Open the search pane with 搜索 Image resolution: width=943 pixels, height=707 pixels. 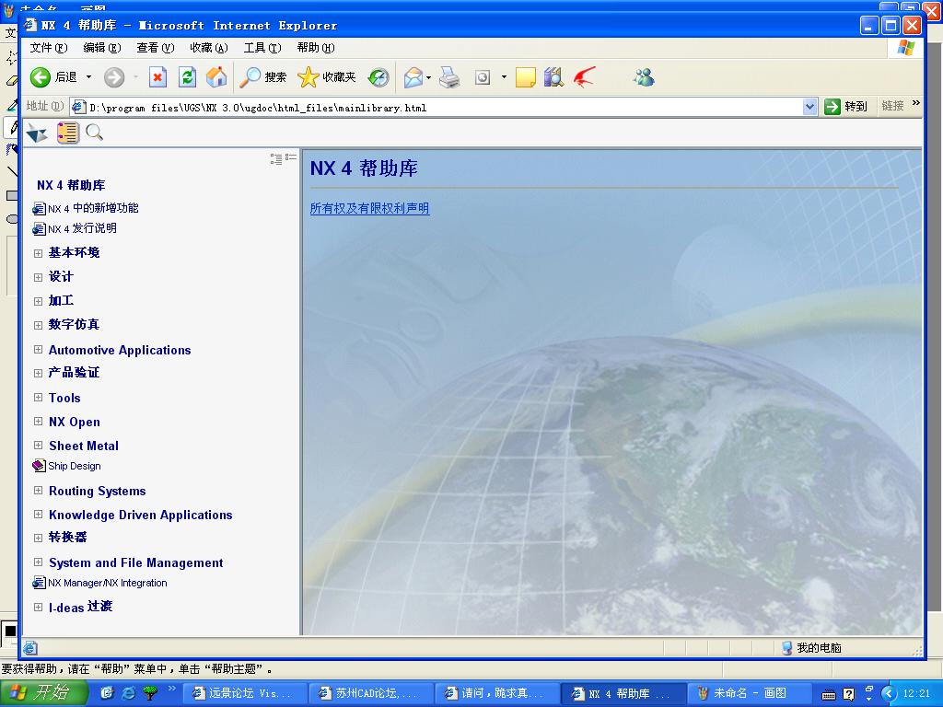point(262,77)
